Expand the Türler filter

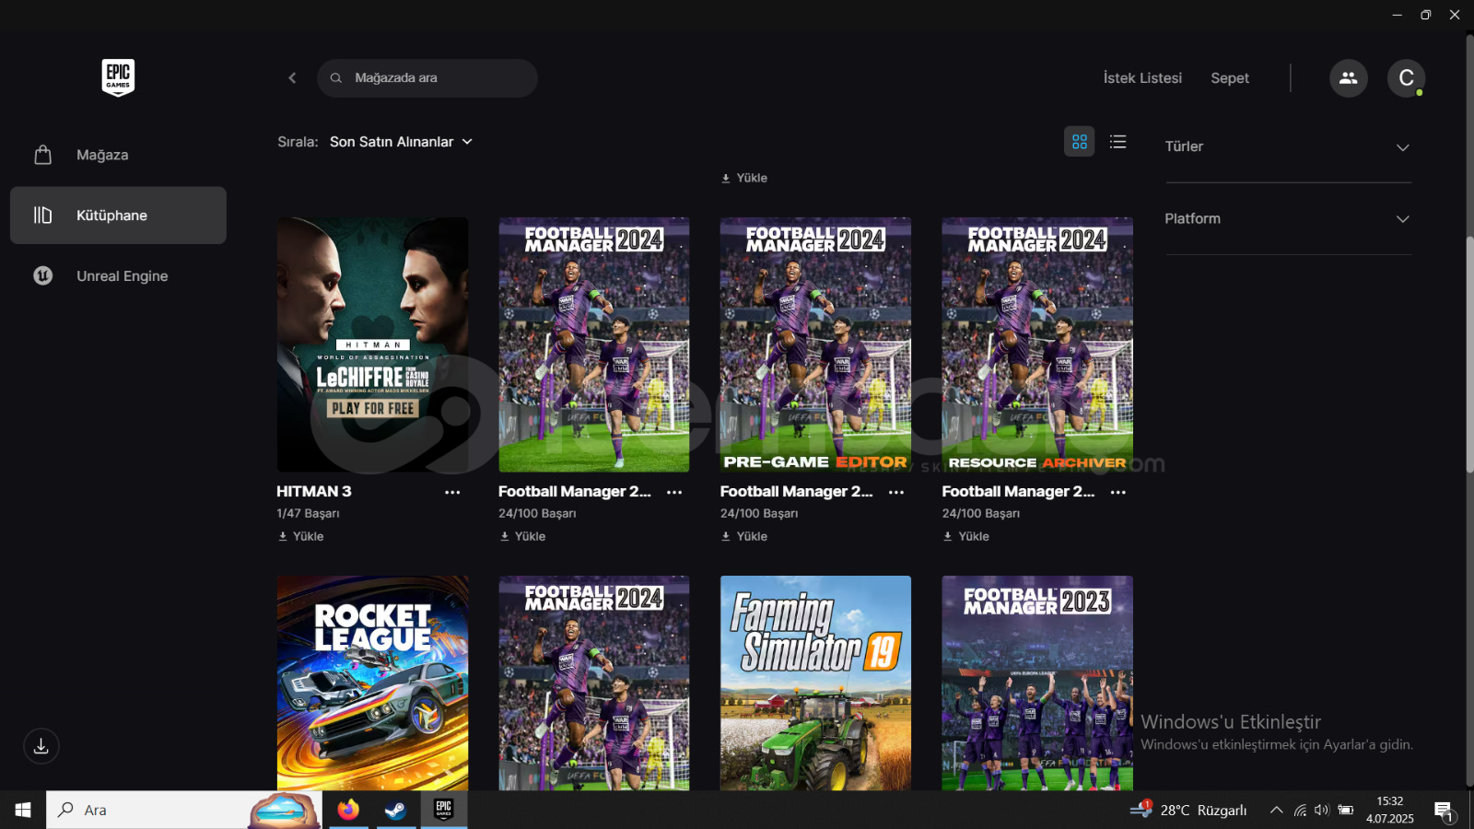pos(1288,147)
